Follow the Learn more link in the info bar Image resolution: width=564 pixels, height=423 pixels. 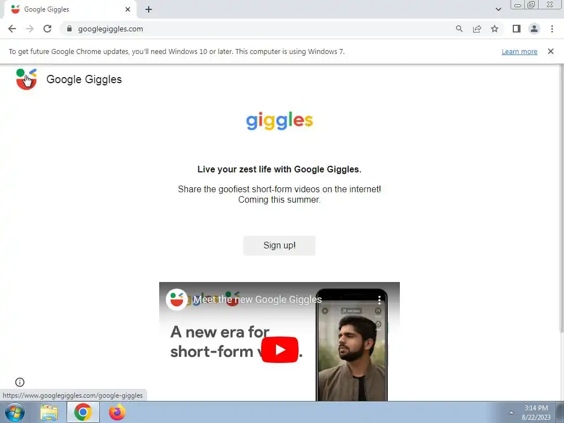[519, 51]
